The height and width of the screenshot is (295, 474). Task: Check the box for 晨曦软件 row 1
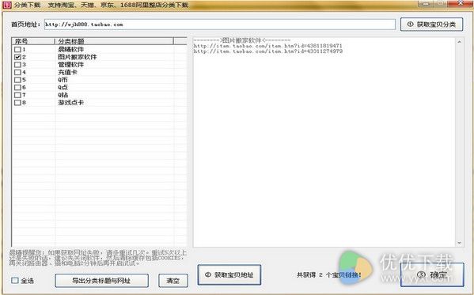[x=17, y=49]
